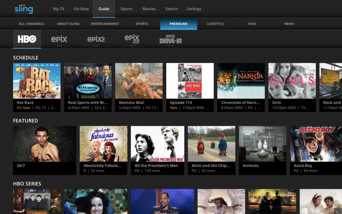Screen dimensions: 342x214
Task: Open the My TV menu
Action: [59, 9]
